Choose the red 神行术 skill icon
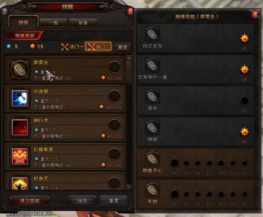 [20, 127]
